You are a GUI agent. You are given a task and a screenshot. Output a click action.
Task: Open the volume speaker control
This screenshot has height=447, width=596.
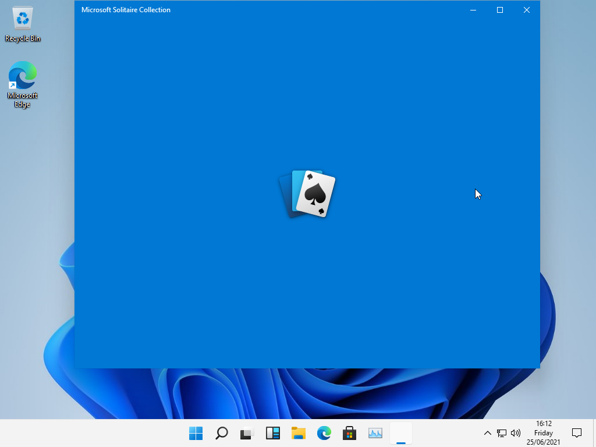[x=515, y=433]
